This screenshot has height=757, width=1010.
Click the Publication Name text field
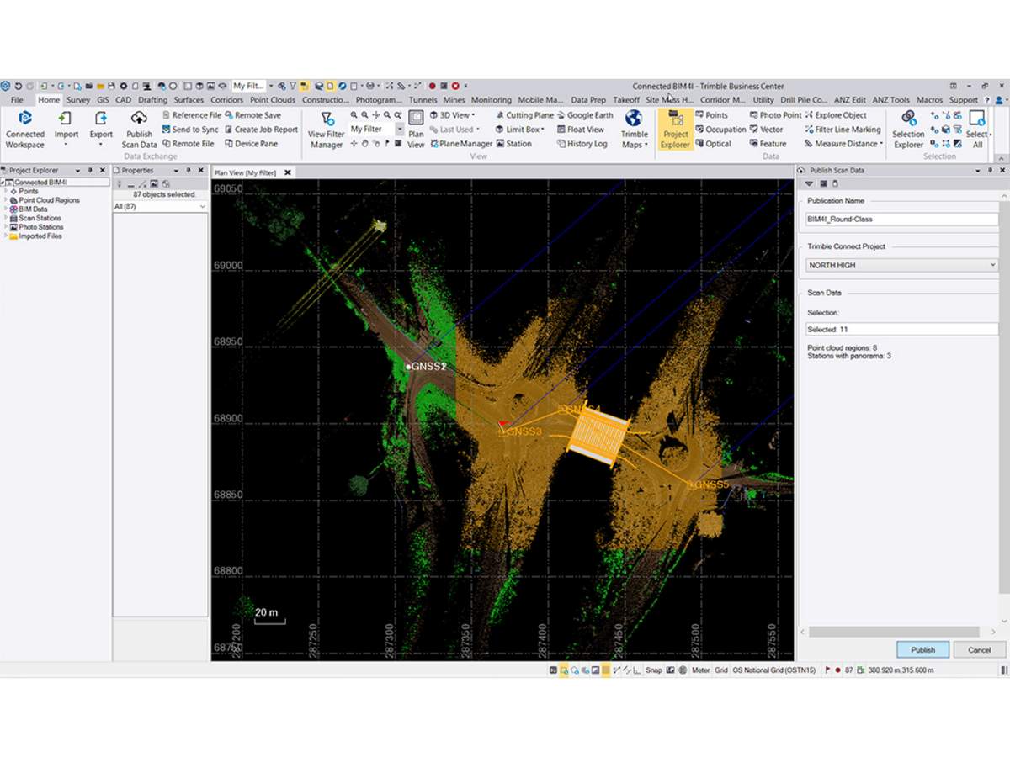(901, 219)
